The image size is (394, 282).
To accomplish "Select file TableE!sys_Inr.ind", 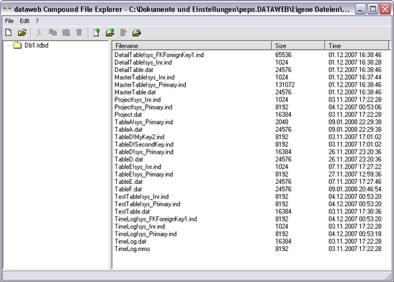I will point(138,167).
